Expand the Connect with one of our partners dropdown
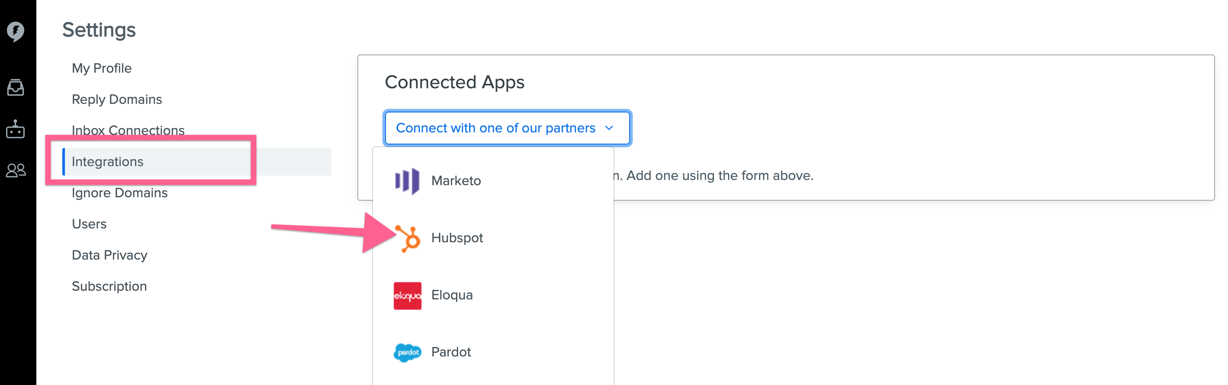 pyautogui.click(x=507, y=128)
